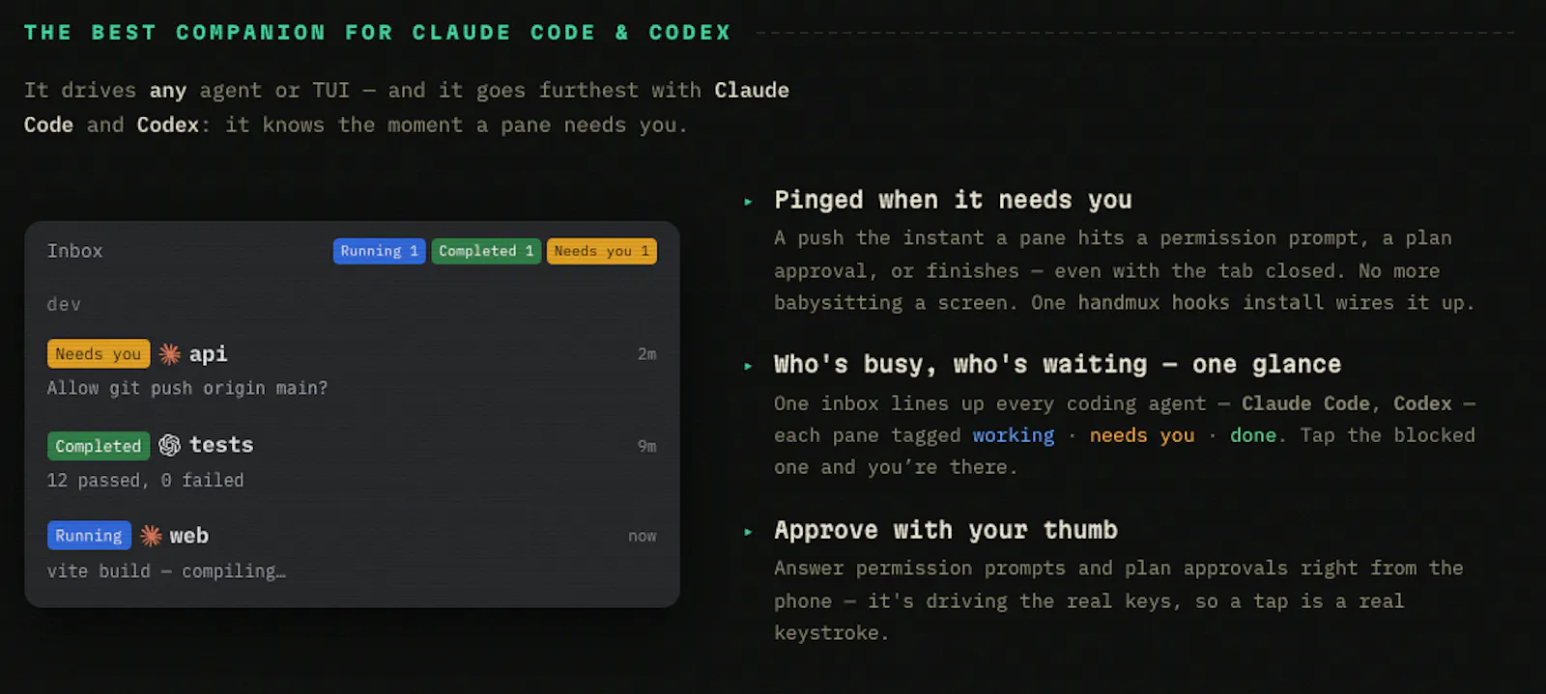Click the Inbox panel title

tap(74, 251)
